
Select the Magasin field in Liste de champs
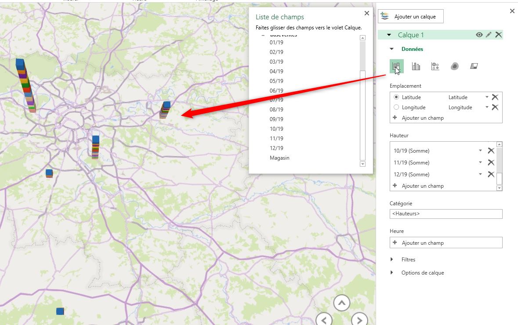coord(279,157)
